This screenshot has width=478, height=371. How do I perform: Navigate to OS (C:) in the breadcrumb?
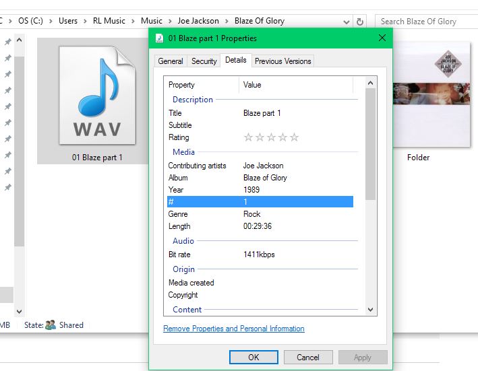point(30,21)
